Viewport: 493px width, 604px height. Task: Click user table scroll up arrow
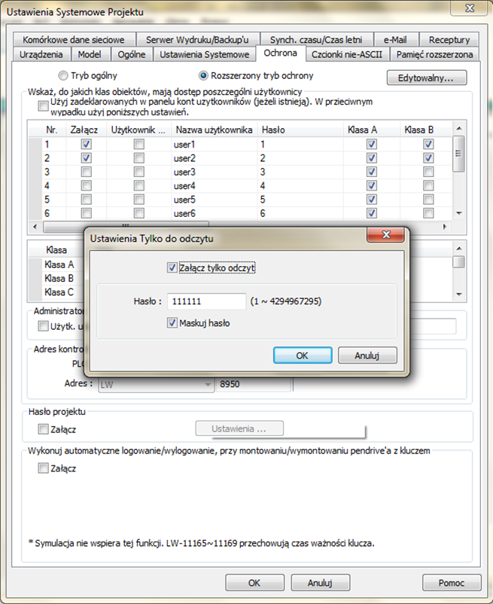[x=458, y=128]
